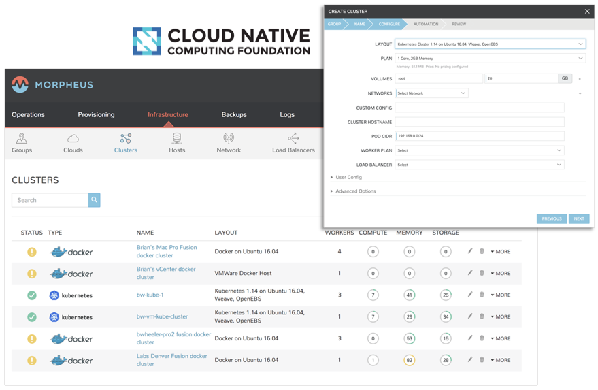The width and height of the screenshot is (598, 390).
Task: Select the Clusters section icon
Action: pyautogui.click(x=125, y=138)
